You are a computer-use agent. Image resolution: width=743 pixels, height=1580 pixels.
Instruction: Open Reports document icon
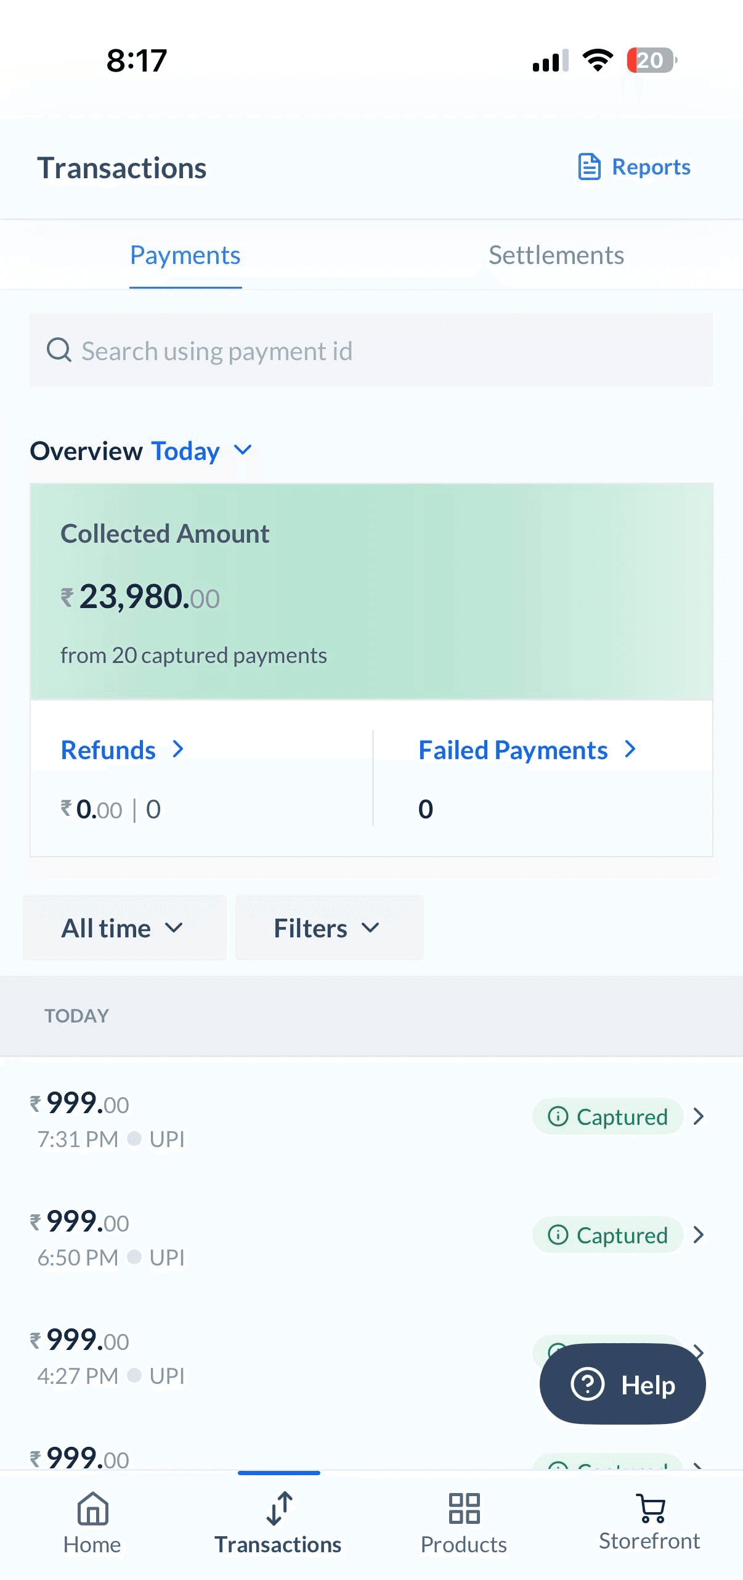589,167
